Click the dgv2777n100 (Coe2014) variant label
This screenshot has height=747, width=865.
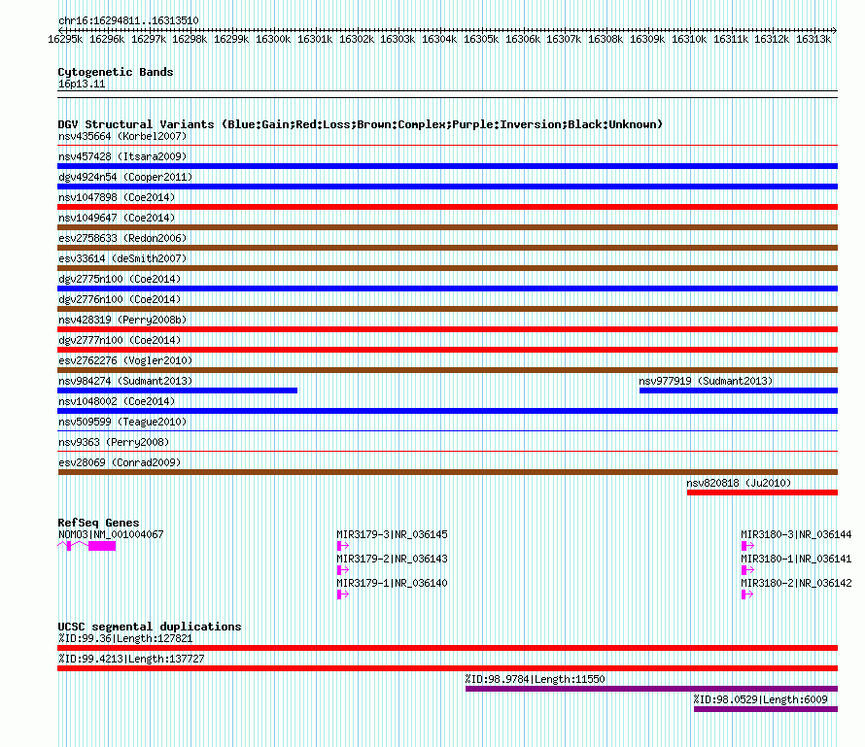(120, 340)
